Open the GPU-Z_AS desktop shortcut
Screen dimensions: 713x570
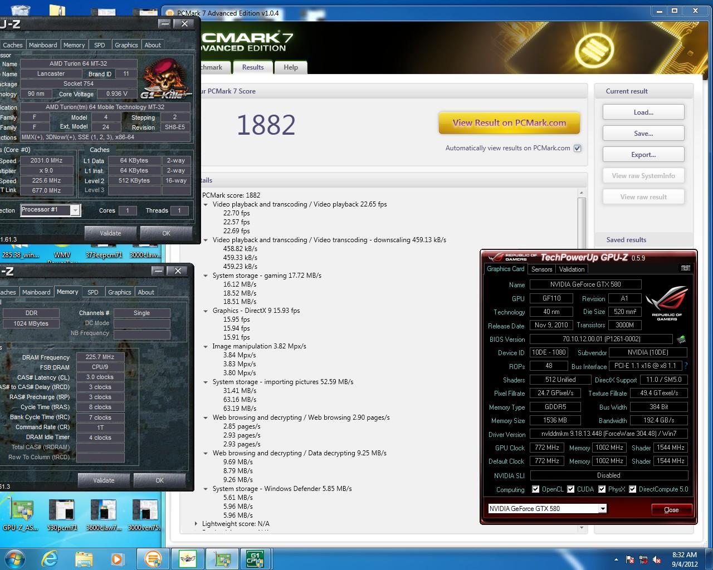pos(22,514)
